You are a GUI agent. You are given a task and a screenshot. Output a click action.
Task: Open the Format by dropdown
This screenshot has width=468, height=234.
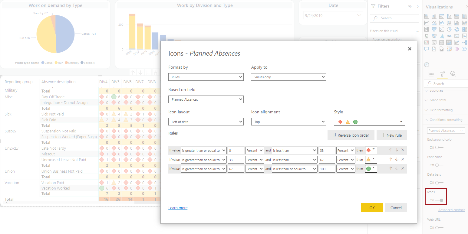pyautogui.click(x=206, y=77)
